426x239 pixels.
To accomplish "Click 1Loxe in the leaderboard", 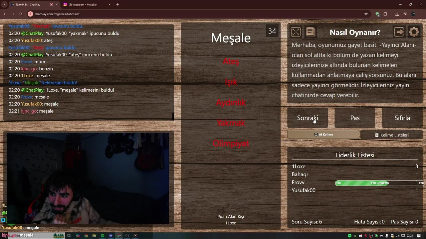I will coord(299,166).
